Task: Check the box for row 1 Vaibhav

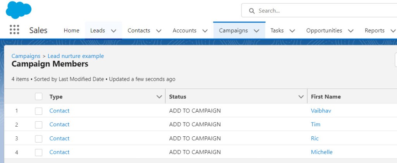Action: coord(38,111)
